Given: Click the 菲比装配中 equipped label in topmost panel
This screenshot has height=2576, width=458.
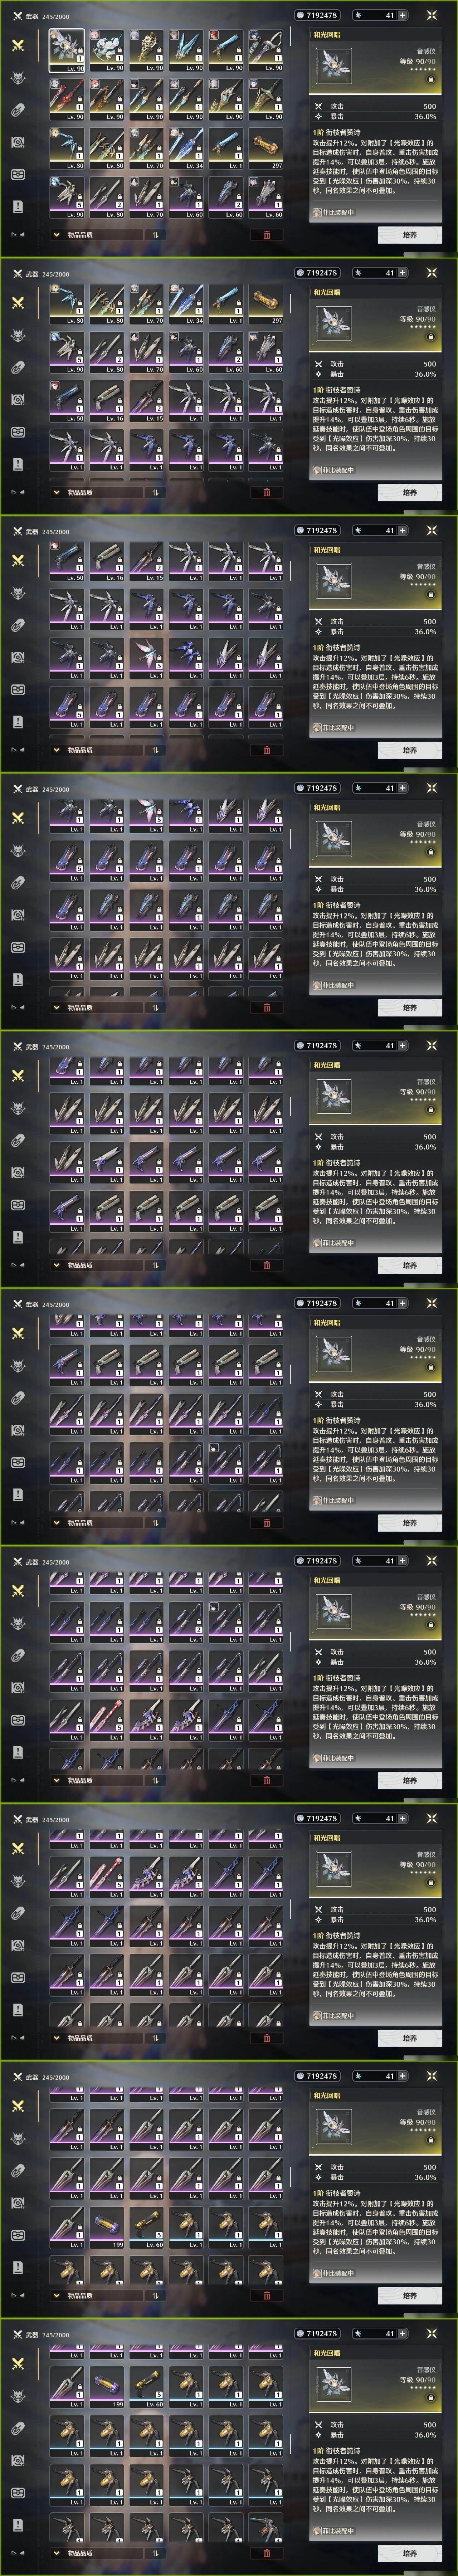Looking at the screenshot, I should pyautogui.click(x=334, y=212).
